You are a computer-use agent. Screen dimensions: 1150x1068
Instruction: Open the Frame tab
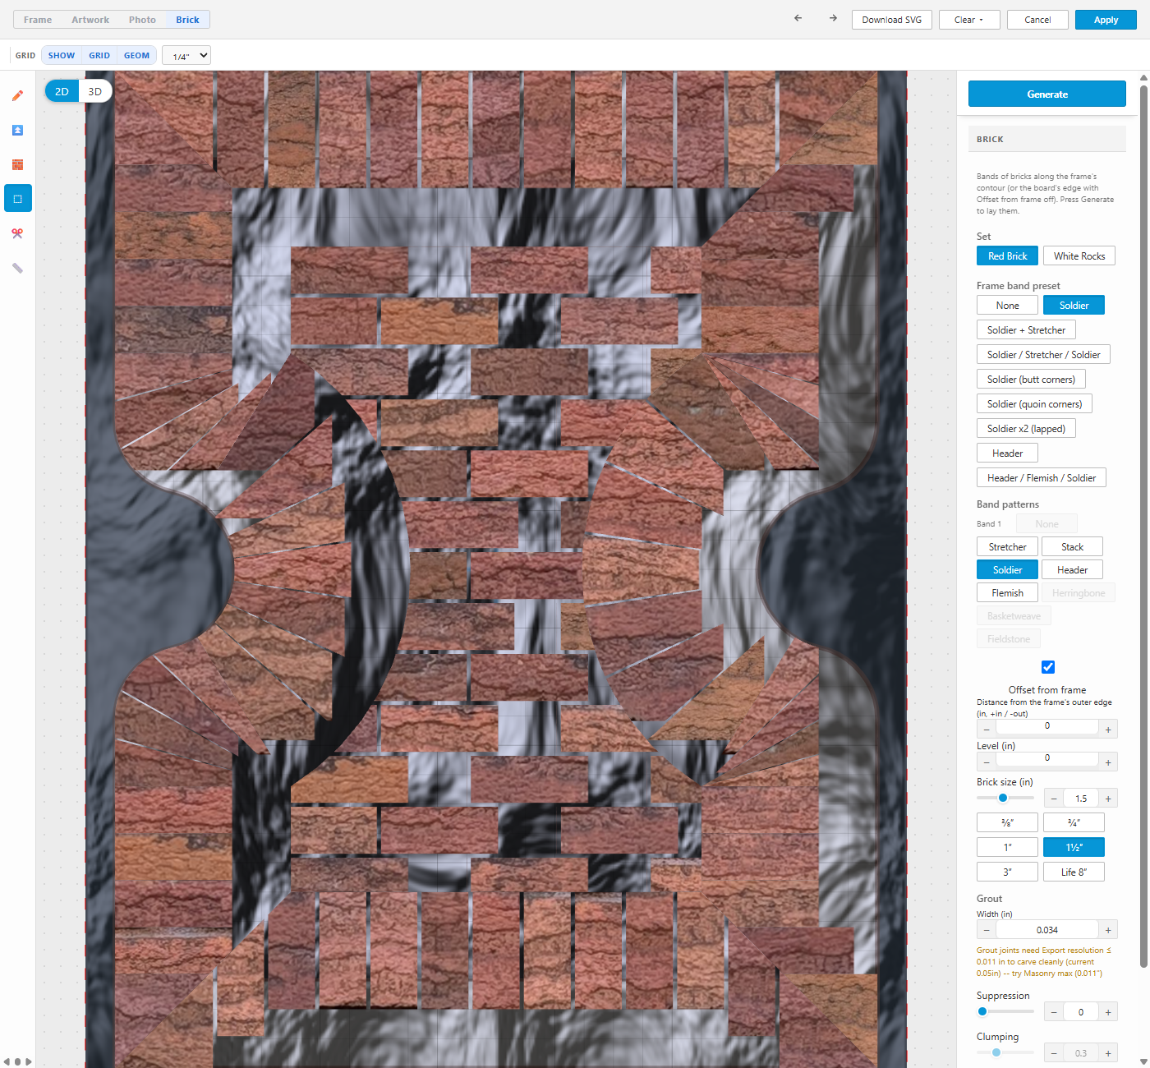(38, 20)
